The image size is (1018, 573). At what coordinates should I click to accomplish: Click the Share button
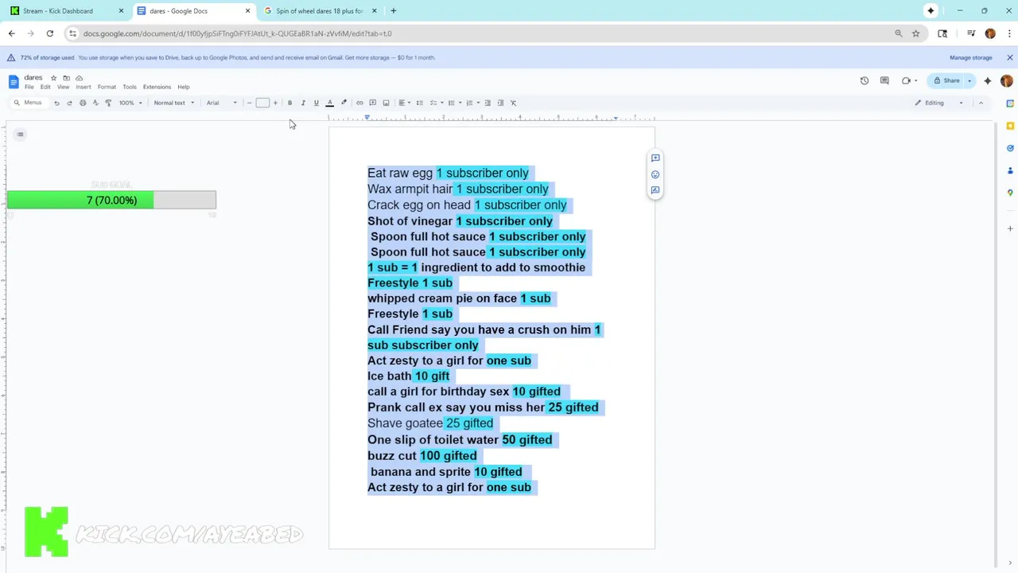click(946, 80)
